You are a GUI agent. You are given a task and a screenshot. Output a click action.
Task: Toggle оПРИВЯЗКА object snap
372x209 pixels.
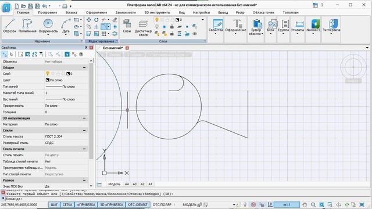coord(86,204)
